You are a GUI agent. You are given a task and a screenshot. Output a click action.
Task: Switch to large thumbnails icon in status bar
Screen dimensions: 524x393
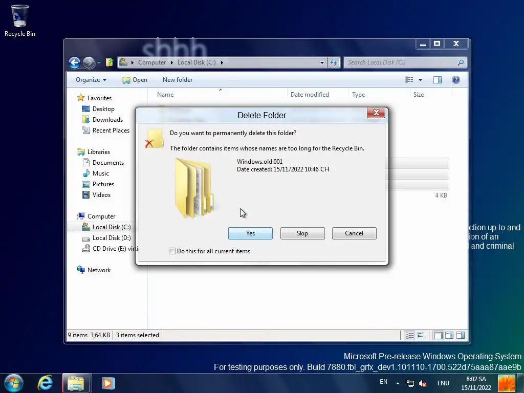pyautogui.click(x=421, y=335)
